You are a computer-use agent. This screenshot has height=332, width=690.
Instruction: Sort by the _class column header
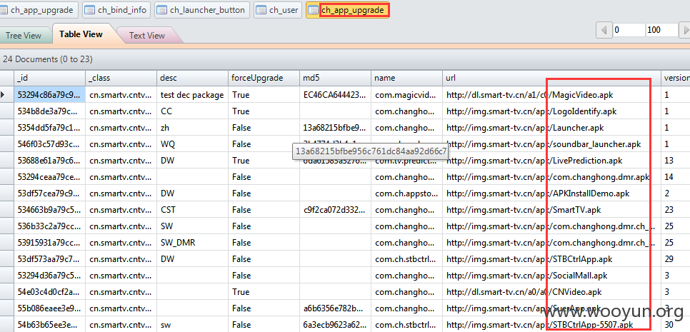point(121,78)
